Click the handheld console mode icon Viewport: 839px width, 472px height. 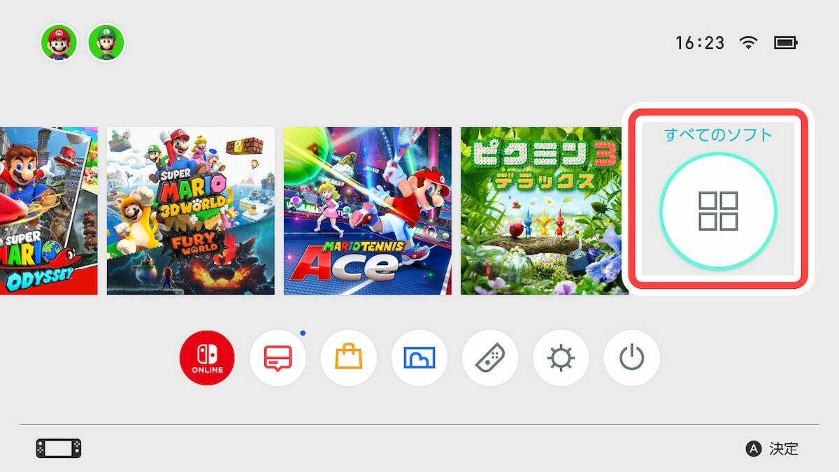tap(59, 448)
